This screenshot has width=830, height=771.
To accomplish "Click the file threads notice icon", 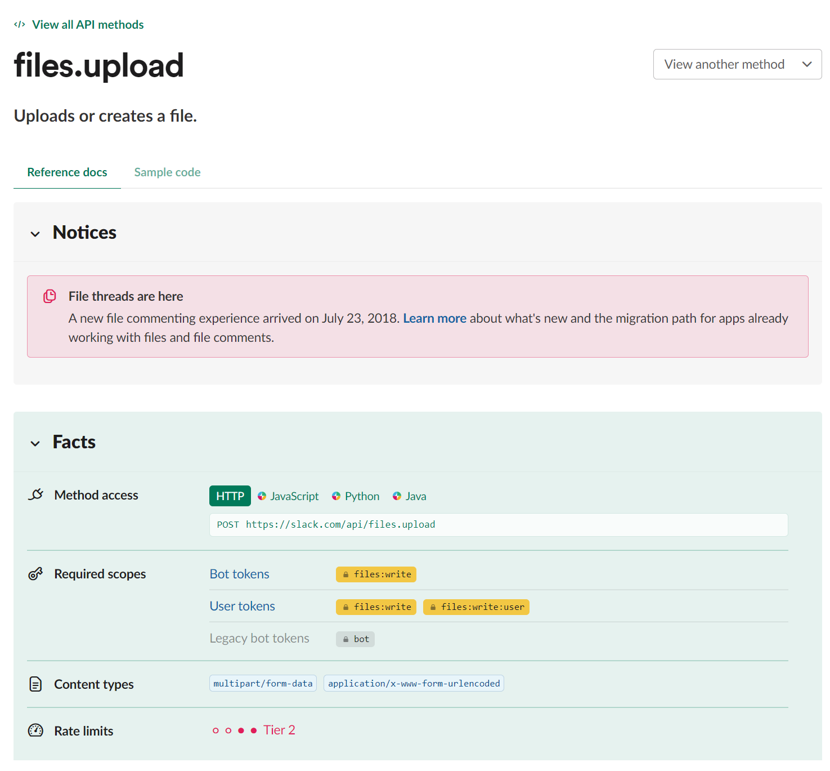I will (50, 296).
